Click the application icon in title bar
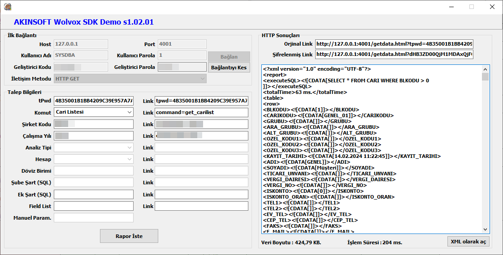The height and width of the screenshot is (255, 503). (8, 6)
